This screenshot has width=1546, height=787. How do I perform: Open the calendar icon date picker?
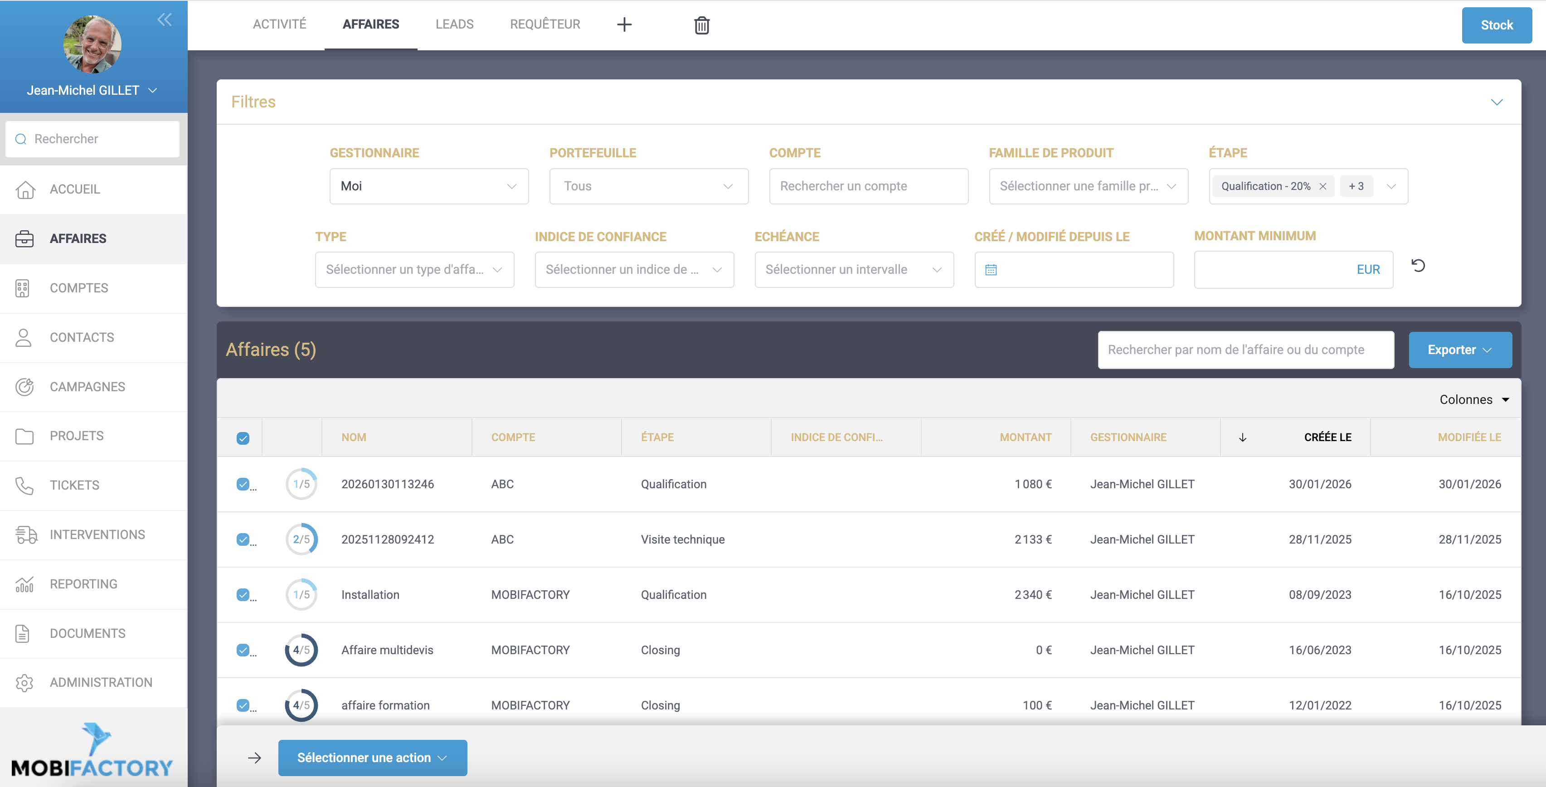point(991,270)
